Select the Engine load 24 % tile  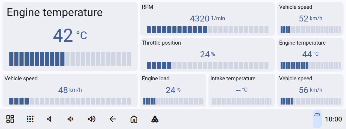click(x=173, y=90)
